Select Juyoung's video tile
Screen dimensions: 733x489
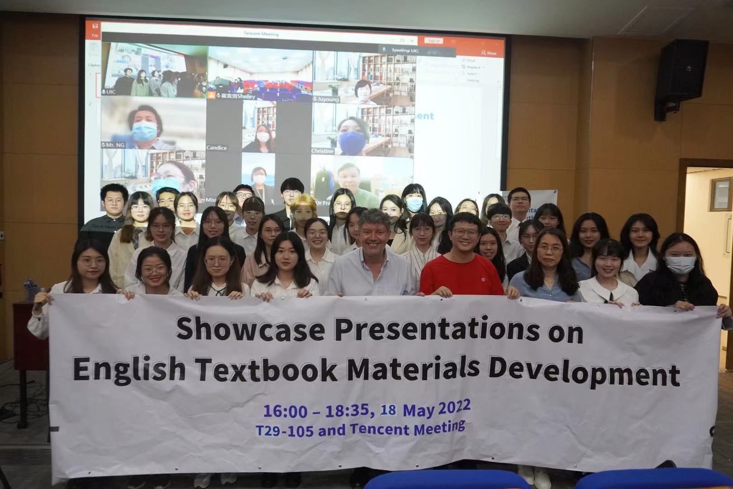pos(363,75)
